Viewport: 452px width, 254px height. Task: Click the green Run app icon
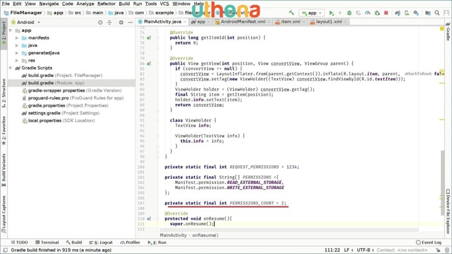coord(331,12)
